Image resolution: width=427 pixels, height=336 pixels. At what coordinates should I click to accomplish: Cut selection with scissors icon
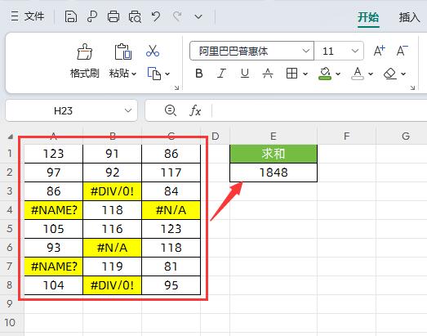153,51
